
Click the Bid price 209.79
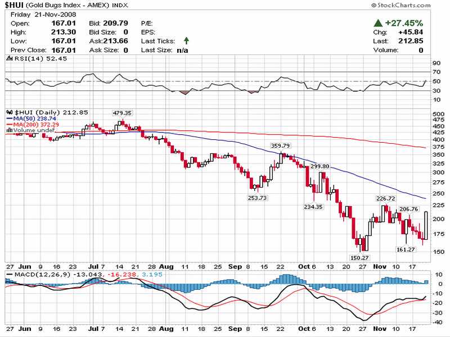pyautogui.click(x=115, y=23)
